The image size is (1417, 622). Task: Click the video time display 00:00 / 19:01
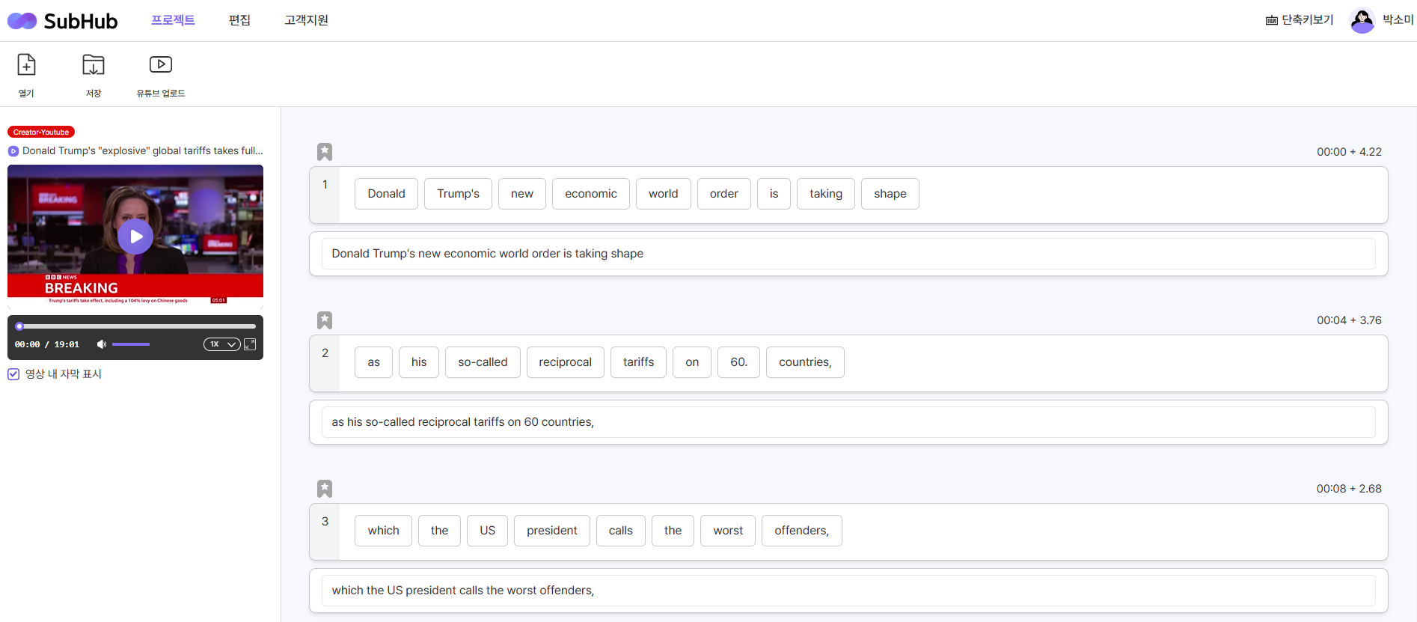(47, 344)
